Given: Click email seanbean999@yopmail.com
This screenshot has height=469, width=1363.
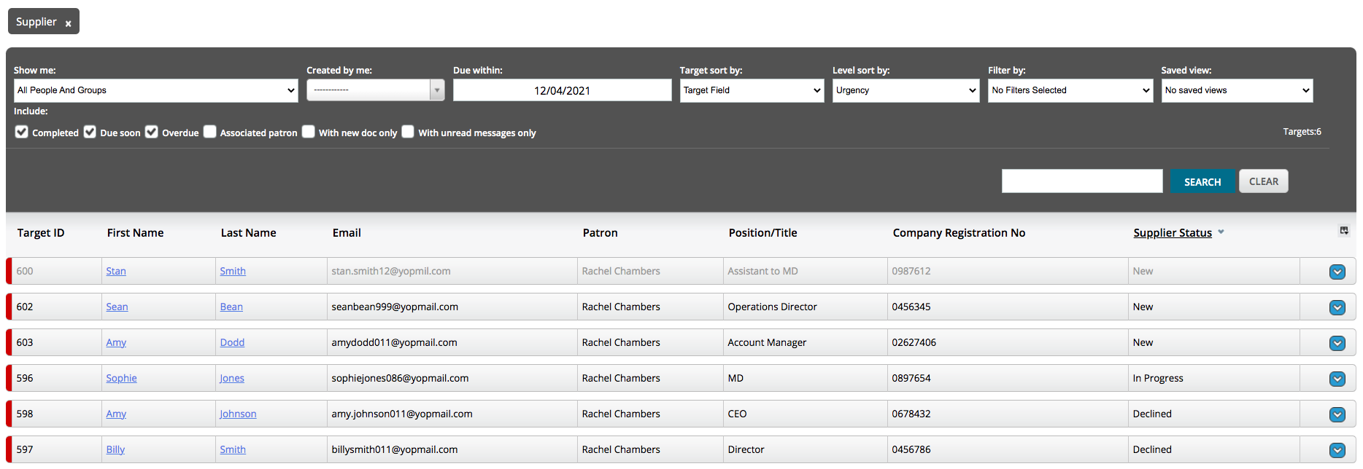Looking at the screenshot, I should (x=395, y=307).
